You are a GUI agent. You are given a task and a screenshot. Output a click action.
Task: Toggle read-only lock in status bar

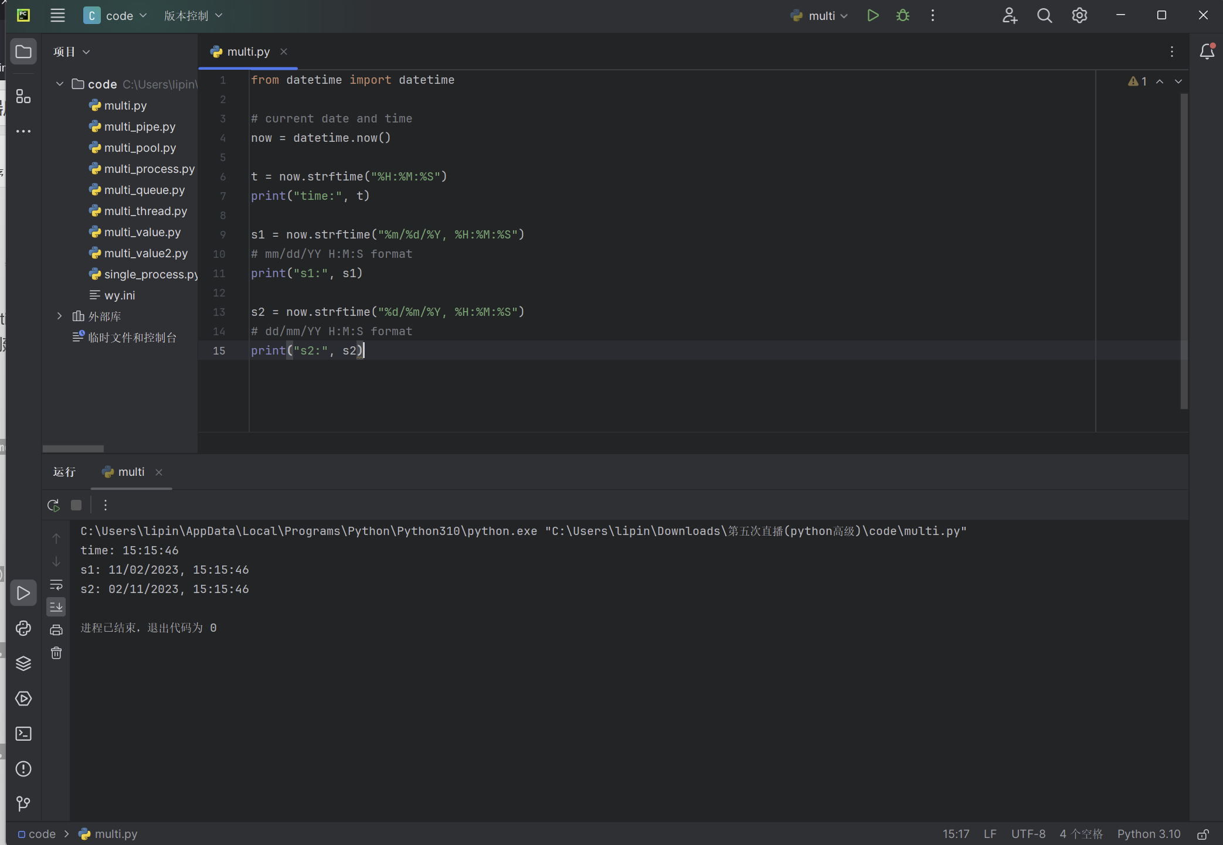pos(1203,834)
